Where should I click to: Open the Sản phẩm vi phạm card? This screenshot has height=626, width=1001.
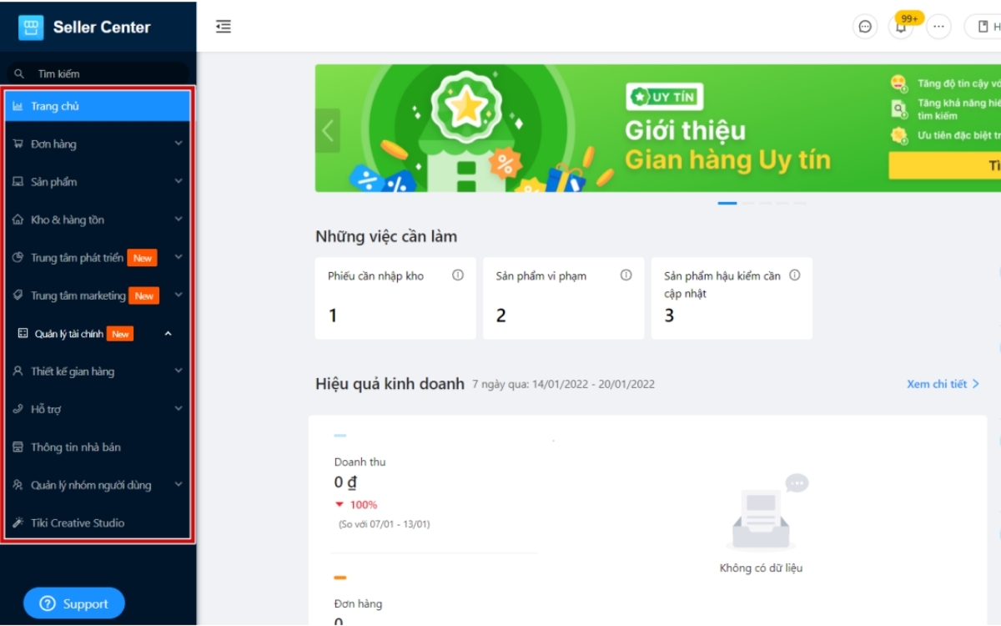pos(564,298)
